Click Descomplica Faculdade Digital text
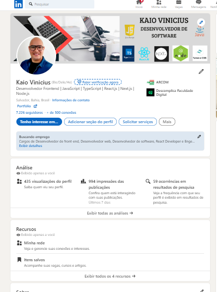This screenshot has width=217, height=292. 174,92
